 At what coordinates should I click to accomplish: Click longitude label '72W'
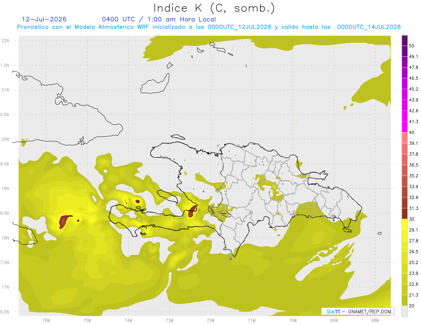pyautogui.click(x=210, y=320)
